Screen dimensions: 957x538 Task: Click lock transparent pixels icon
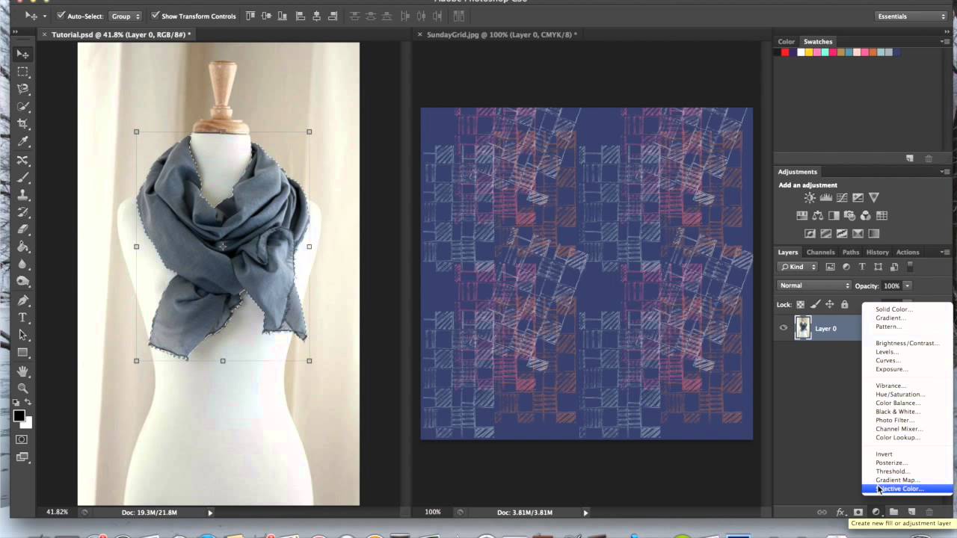pyautogui.click(x=800, y=304)
